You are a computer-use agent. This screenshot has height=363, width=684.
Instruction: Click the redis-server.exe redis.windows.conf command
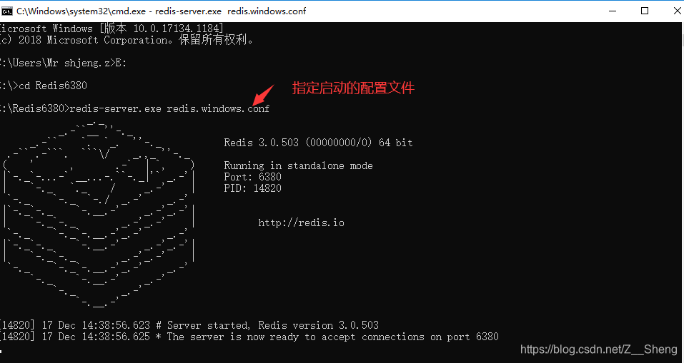[x=169, y=108]
